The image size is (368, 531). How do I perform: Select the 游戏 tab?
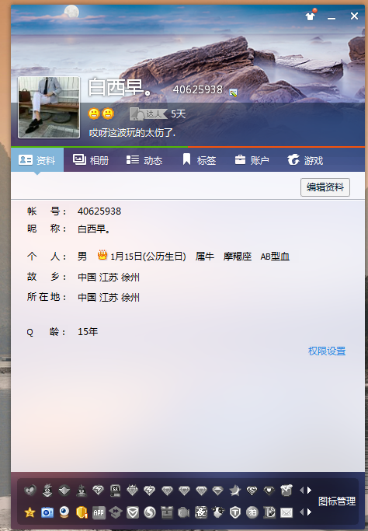pyautogui.click(x=305, y=160)
